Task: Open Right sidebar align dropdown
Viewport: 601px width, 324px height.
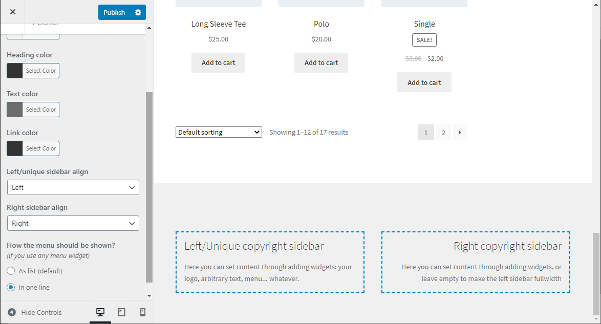Action: (x=73, y=223)
